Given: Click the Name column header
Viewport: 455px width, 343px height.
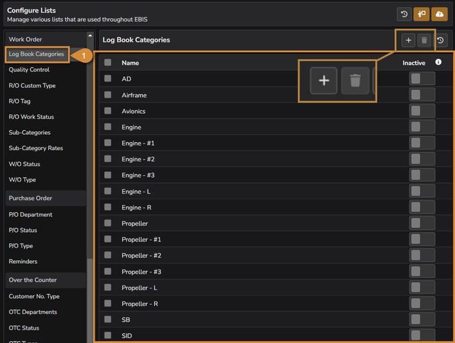Looking at the screenshot, I should click(130, 63).
